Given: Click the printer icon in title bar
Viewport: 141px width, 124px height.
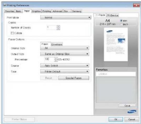Looking at the screenshot, I should click(x=5, y=5).
